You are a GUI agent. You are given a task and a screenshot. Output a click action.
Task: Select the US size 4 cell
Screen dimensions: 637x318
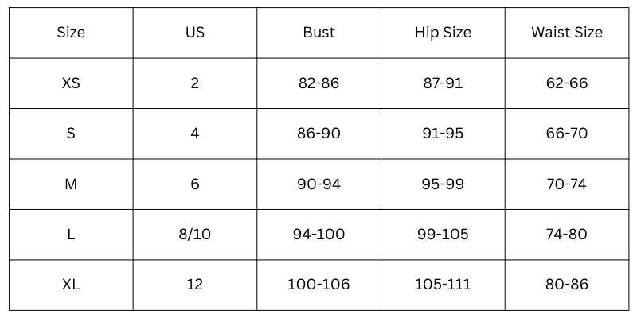point(195,134)
